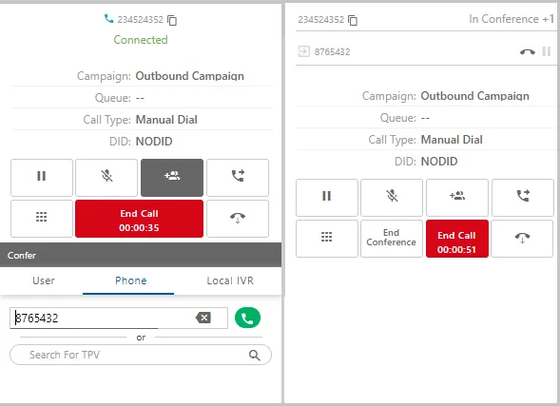The height and width of the screenshot is (406, 560).
Task: Click the Search For TPV field
Action: [x=141, y=355]
